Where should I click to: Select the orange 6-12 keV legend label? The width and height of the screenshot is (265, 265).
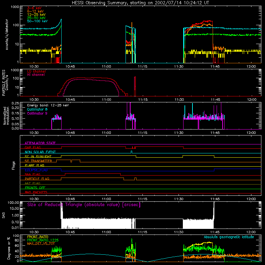coord(35,11)
